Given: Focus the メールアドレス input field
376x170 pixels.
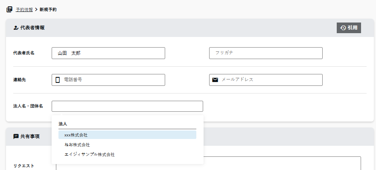Looking at the screenshot, I should pyautogui.click(x=270, y=80).
